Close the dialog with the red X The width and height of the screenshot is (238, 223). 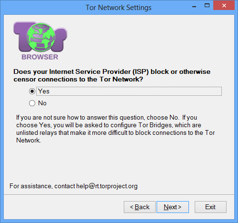[x=224, y=6]
